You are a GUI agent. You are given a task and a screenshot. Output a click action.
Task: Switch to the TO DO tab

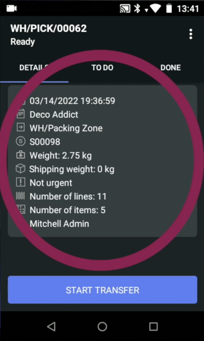tap(102, 68)
